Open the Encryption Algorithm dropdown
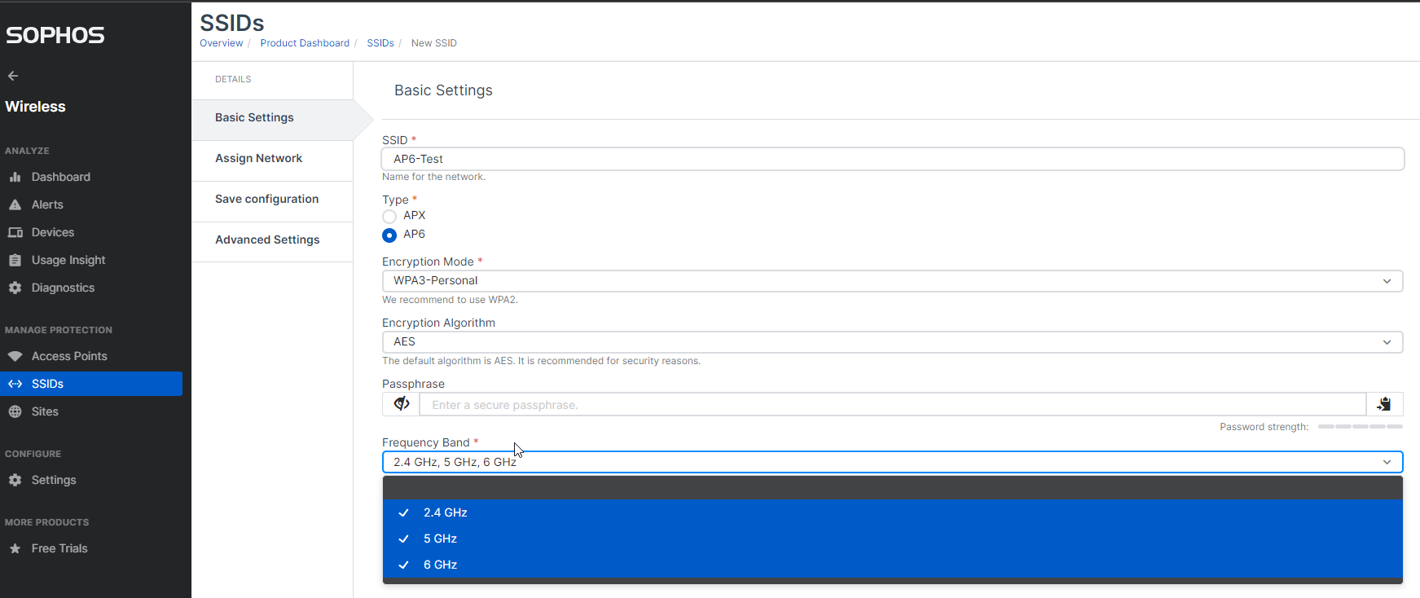 pyautogui.click(x=891, y=342)
